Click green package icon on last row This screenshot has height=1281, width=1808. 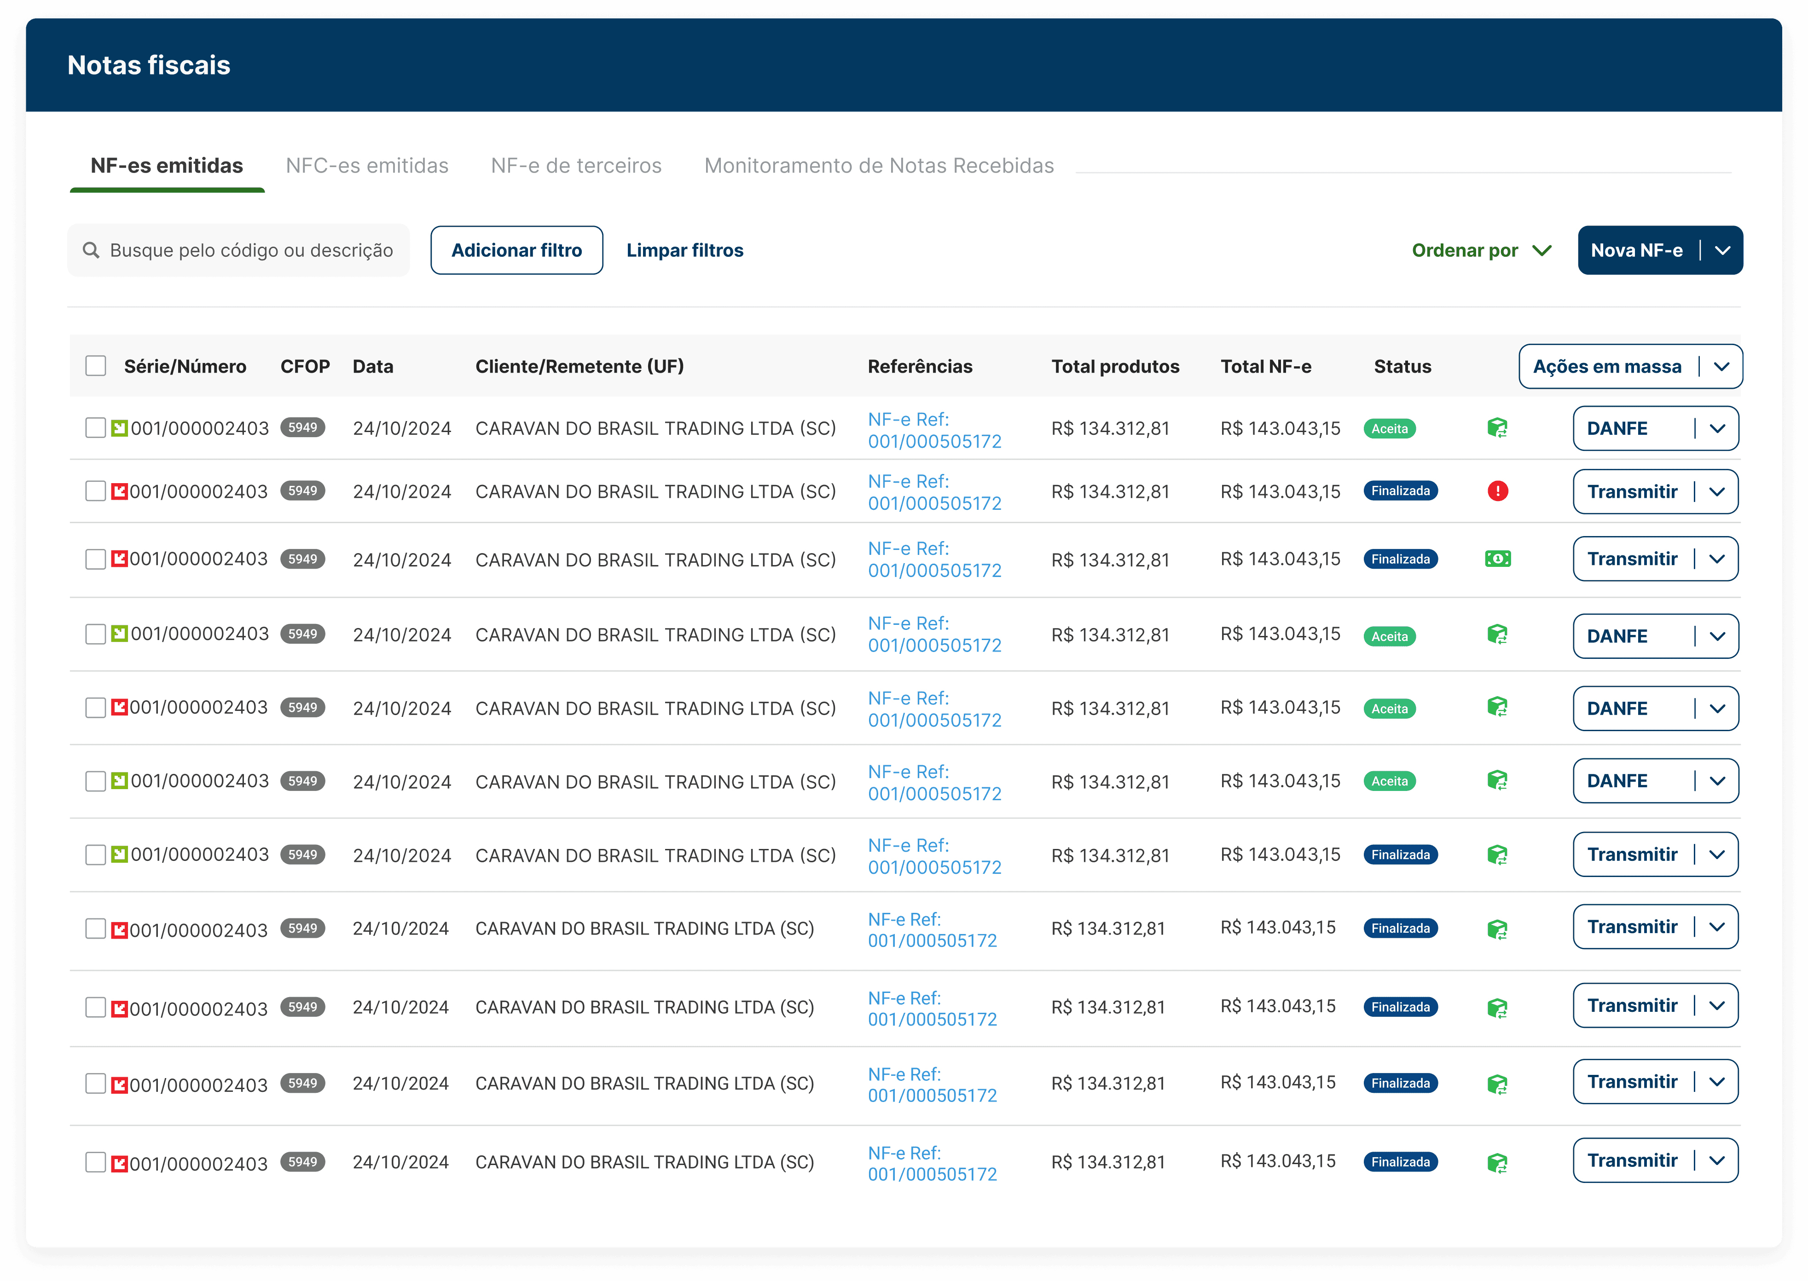click(1496, 1163)
